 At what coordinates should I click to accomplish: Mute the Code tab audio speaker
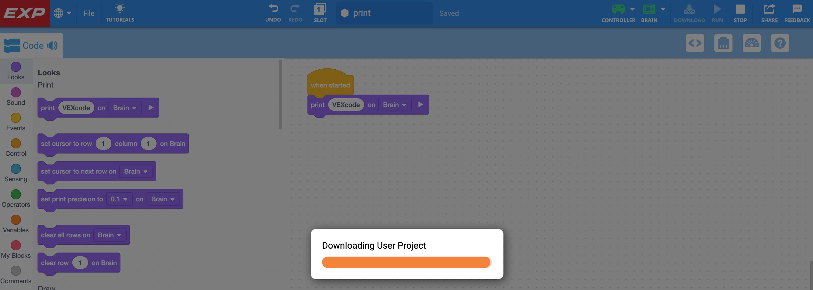[x=52, y=45]
